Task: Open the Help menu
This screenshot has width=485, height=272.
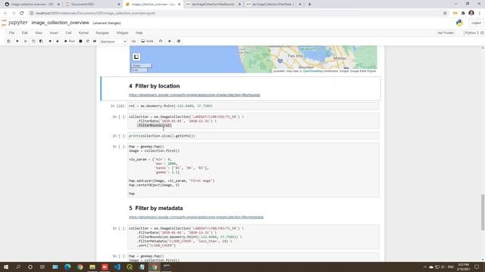Action: coord(139,32)
